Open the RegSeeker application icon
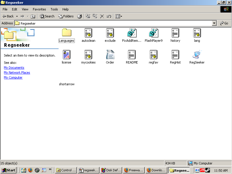 coord(197,55)
